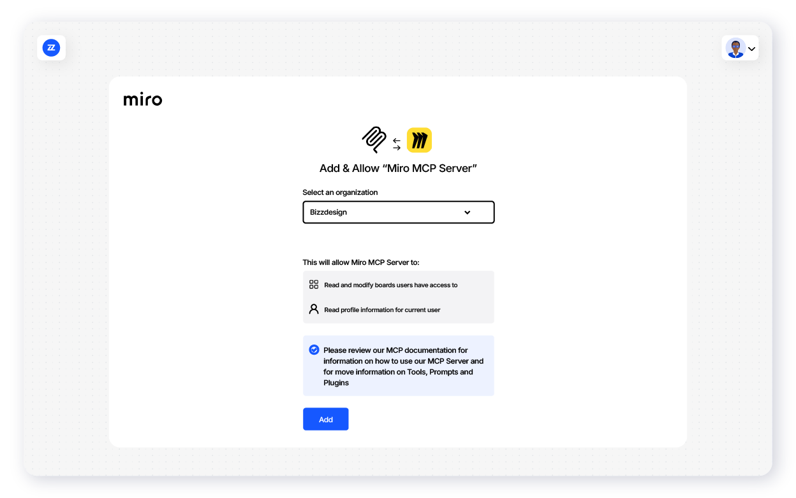
Task: Click the Add button
Action: 326,419
